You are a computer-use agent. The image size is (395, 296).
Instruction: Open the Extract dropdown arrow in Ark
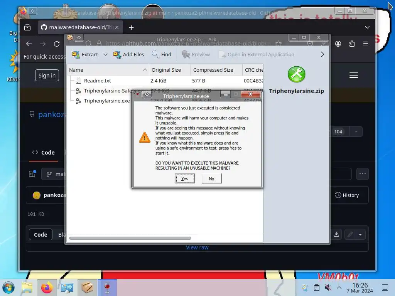click(x=106, y=54)
